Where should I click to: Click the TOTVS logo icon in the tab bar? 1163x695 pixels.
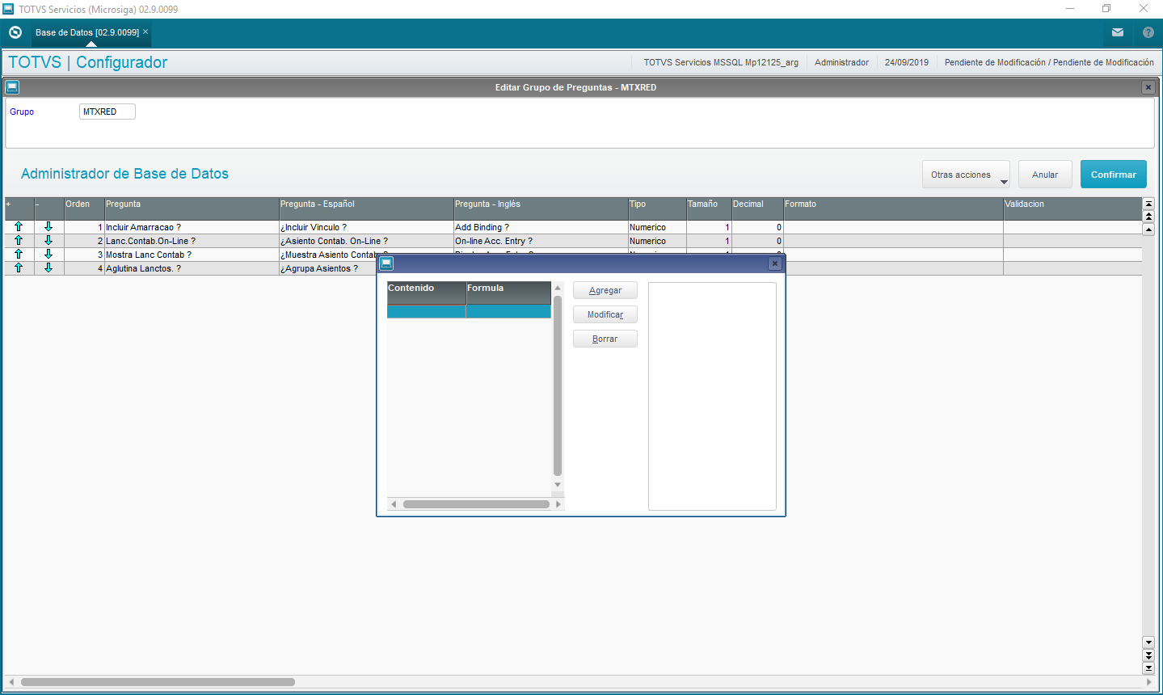(15, 32)
